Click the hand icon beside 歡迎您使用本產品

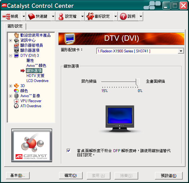point(16,35)
